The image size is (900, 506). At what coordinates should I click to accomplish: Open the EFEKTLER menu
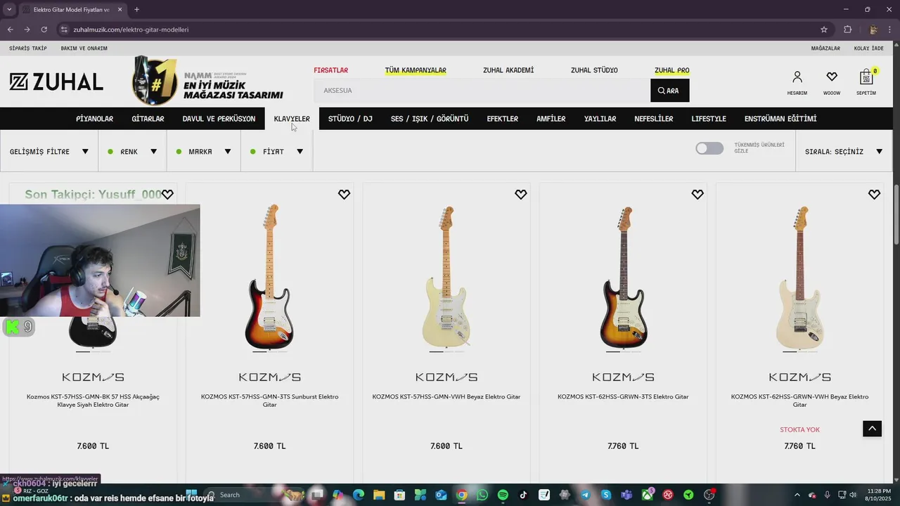[x=503, y=119]
